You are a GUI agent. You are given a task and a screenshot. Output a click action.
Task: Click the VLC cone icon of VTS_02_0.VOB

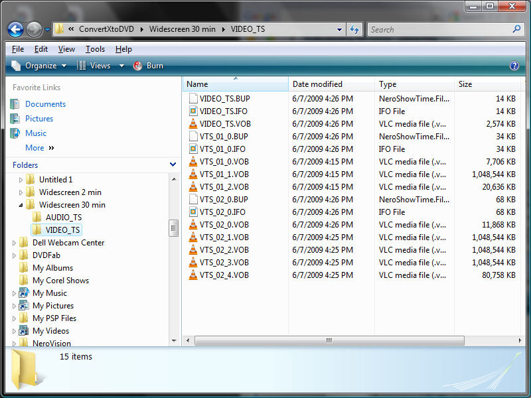[x=193, y=224]
